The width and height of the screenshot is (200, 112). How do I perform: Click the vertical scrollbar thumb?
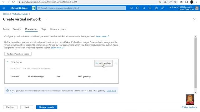[x=196, y=63]
